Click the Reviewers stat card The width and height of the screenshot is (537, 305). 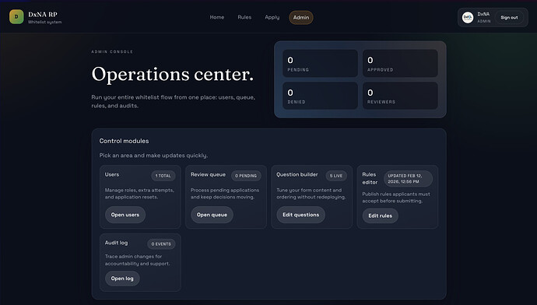pos(400,96)
